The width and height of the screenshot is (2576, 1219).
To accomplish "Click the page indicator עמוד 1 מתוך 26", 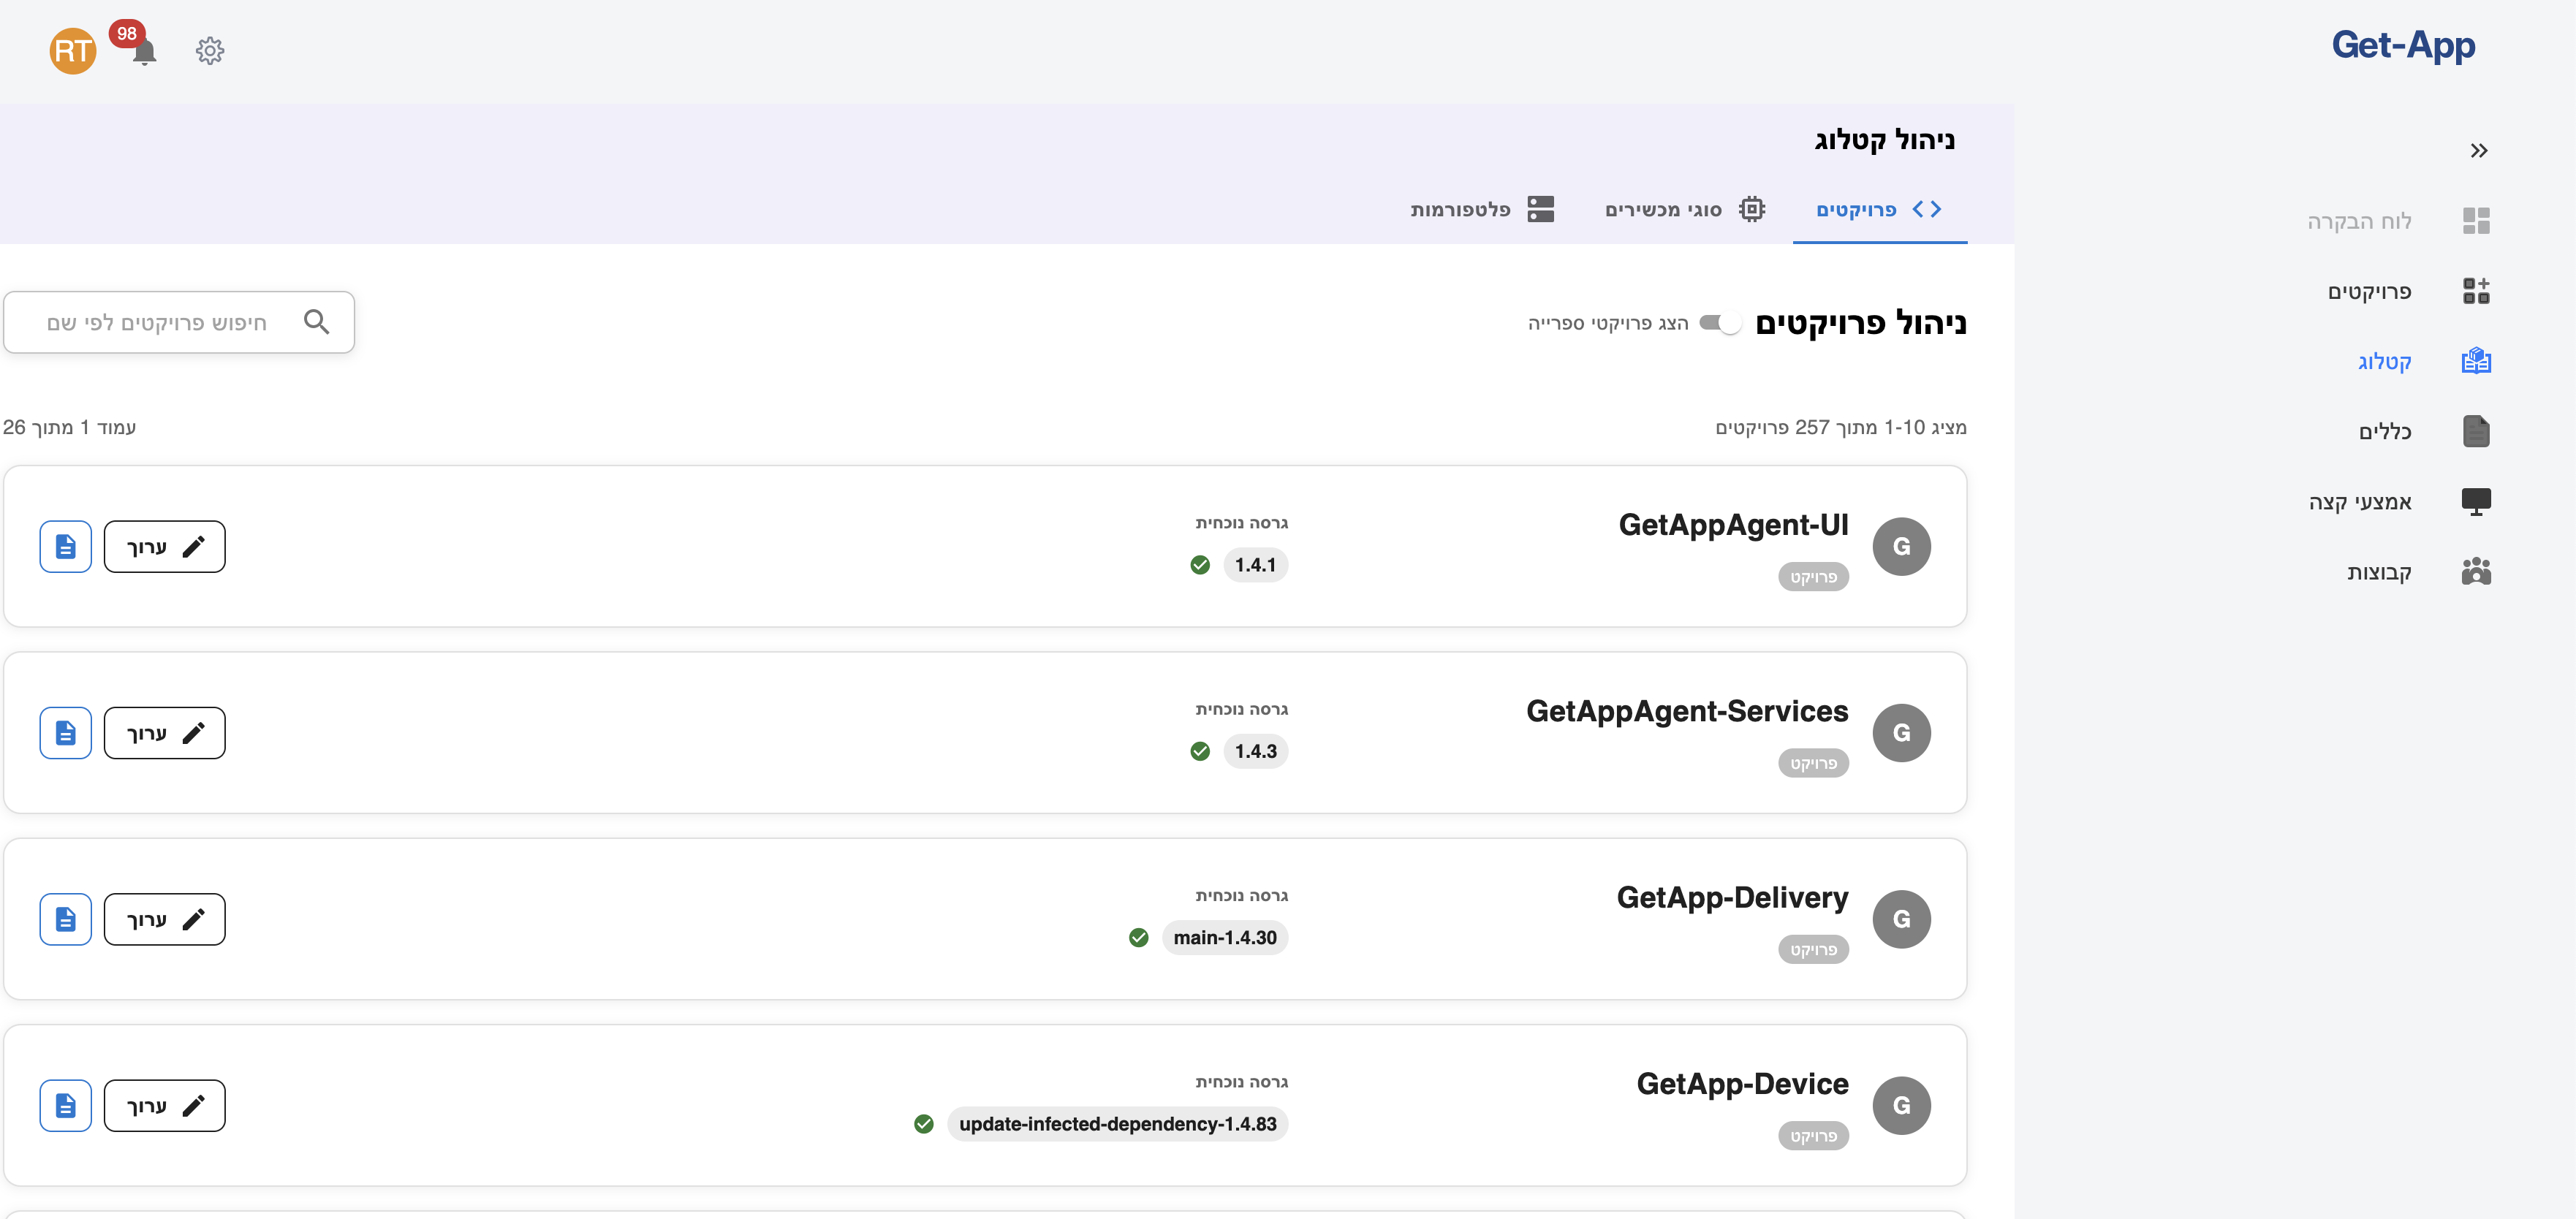I will 70,427.
